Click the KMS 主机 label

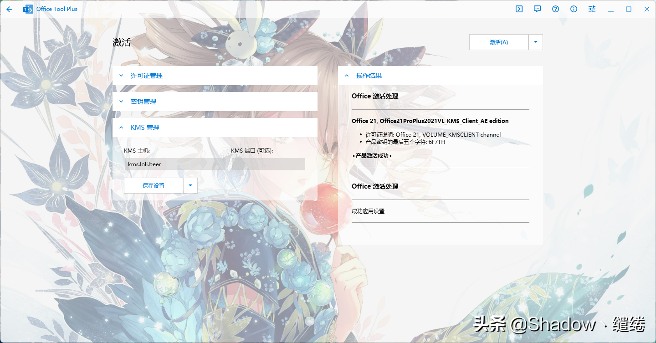(137, 151)
